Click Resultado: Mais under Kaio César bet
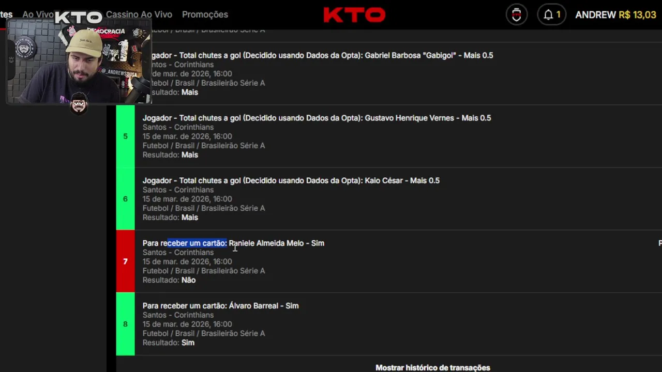The height and width of the screenshot is (372, 662). (170, 218)
